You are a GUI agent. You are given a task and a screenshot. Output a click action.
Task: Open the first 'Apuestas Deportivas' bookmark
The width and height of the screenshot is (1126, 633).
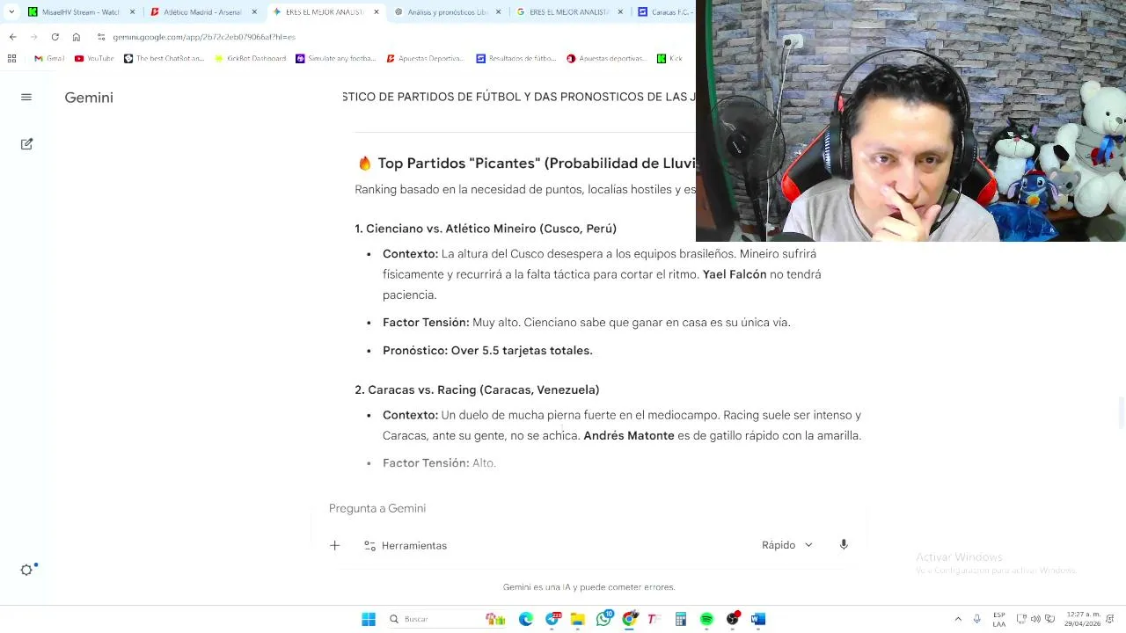coord(425,58)
